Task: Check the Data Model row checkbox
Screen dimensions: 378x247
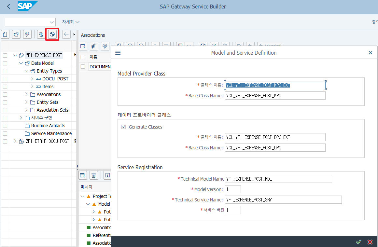Action: (x=5, y=63)
